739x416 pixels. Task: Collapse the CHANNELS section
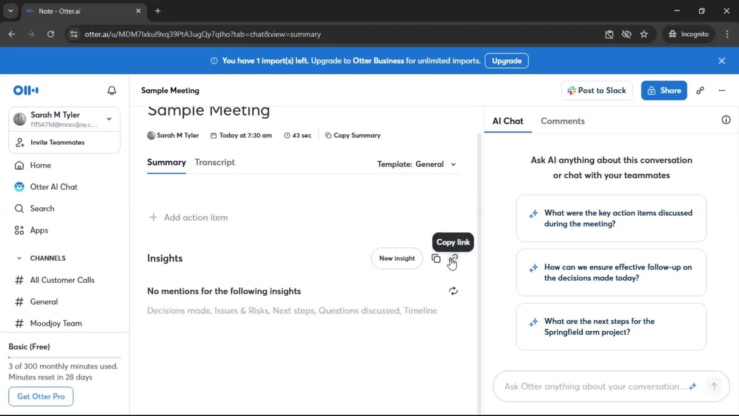[19, 258]
